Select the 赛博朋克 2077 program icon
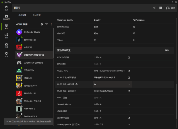This screenshot has width=178, height=129. pyautogui.click(x=19, y=86)
